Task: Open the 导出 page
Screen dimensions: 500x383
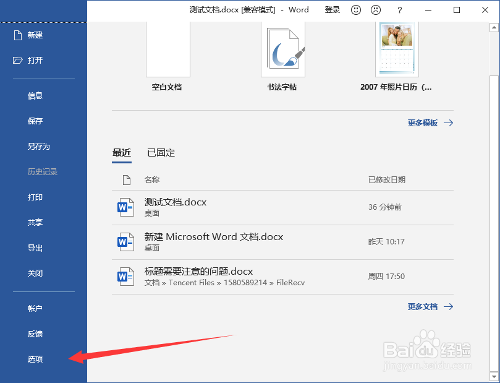Action: click(35, 248)
